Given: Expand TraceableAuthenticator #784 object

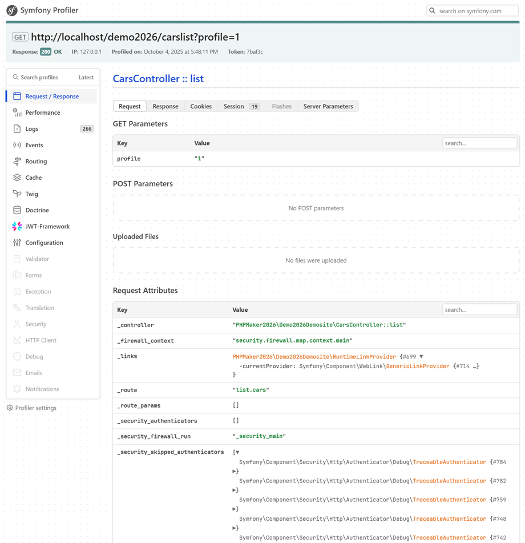Looking at the screenshot, I should (235, 472).
